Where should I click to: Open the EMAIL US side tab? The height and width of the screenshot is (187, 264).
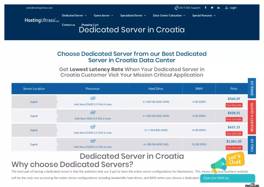click(252, 88)
